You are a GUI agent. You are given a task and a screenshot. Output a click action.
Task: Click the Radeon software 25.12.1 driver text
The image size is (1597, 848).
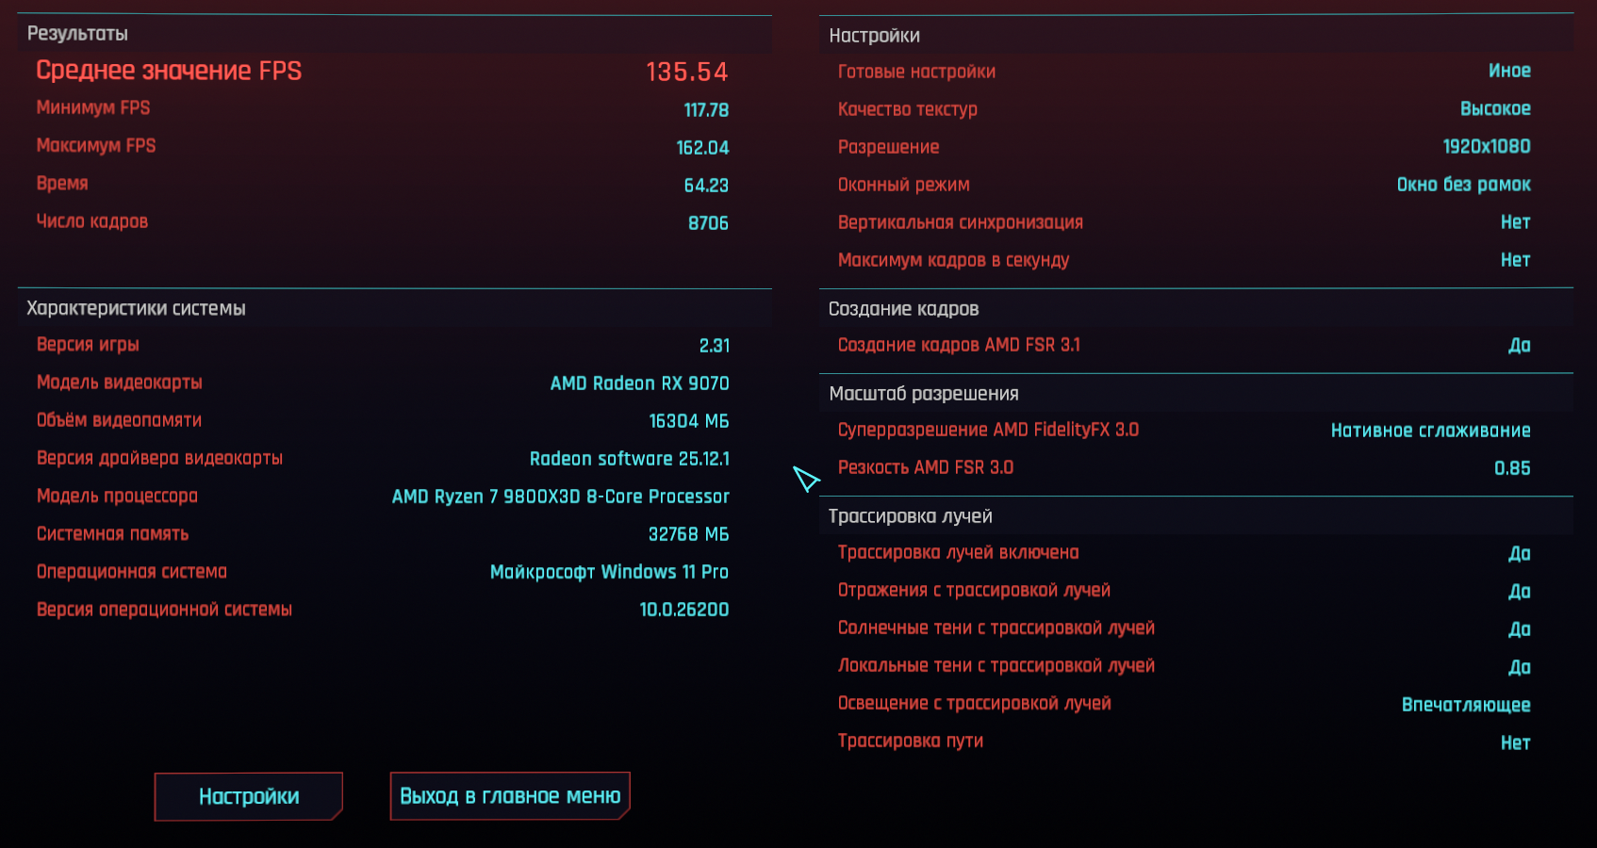[630, 459]
